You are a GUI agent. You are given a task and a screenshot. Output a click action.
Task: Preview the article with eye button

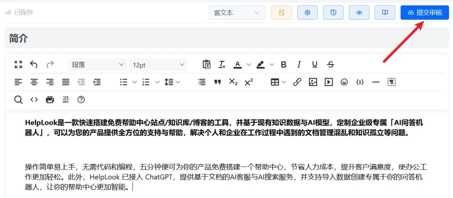[359, 13]
